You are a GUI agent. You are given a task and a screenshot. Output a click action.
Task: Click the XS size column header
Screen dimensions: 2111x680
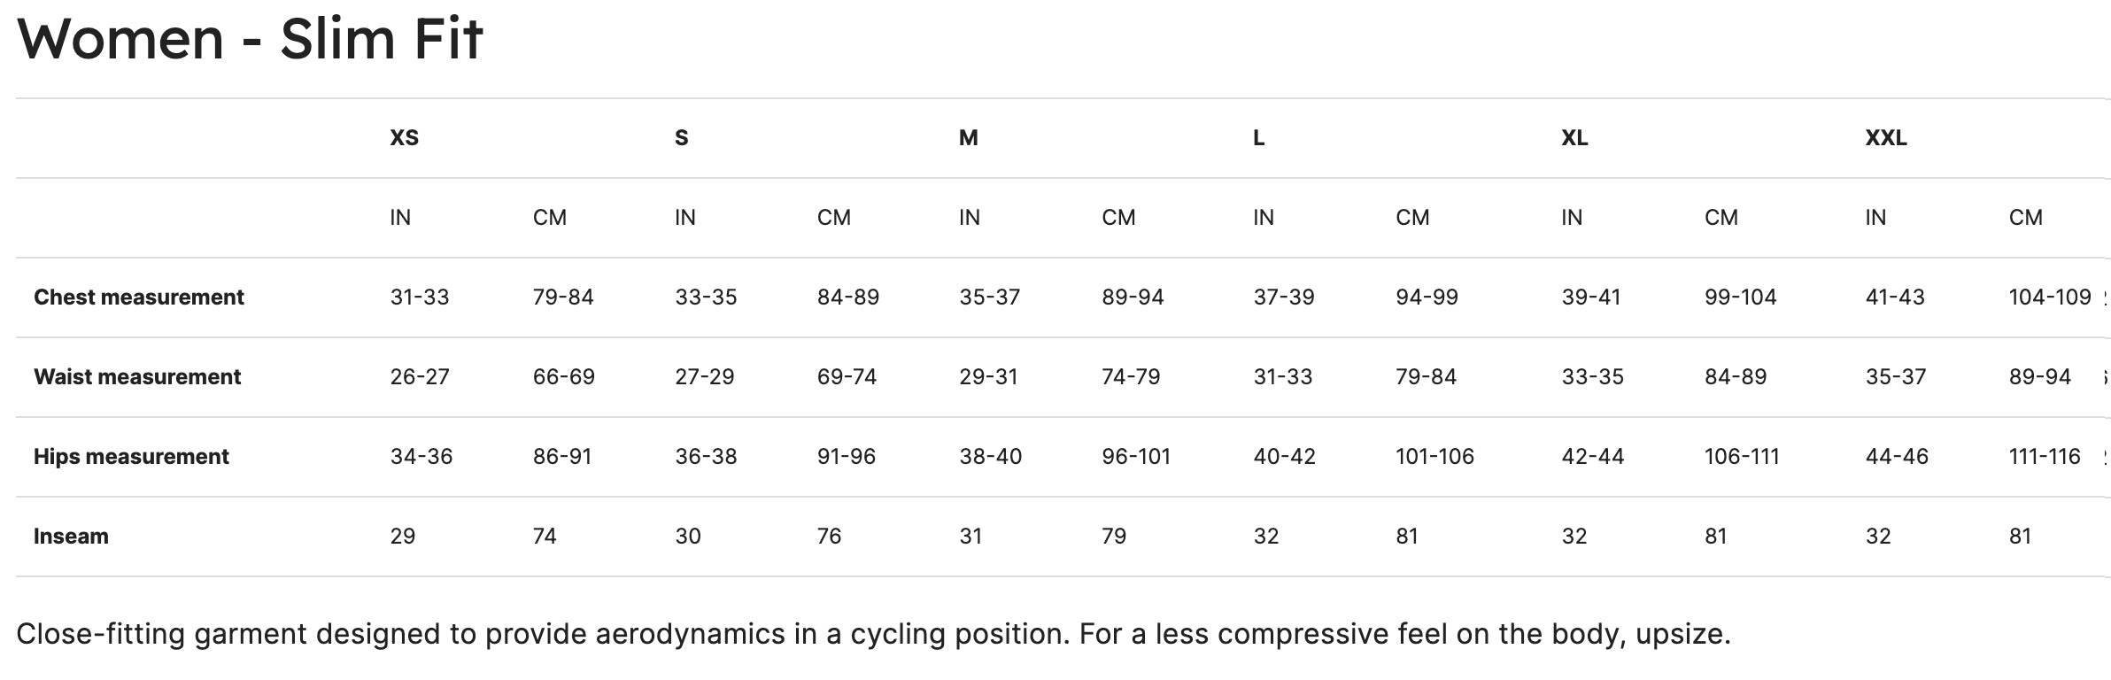coord(405,138)
